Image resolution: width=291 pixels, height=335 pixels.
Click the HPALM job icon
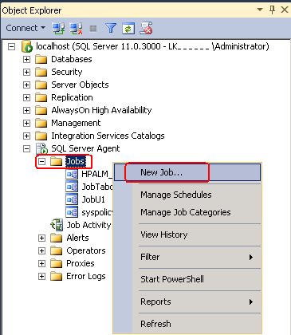point(72,174)
